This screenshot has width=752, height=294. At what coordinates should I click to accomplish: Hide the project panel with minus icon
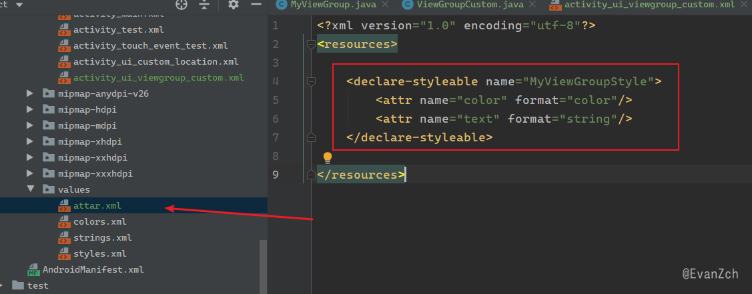[256, 4]
